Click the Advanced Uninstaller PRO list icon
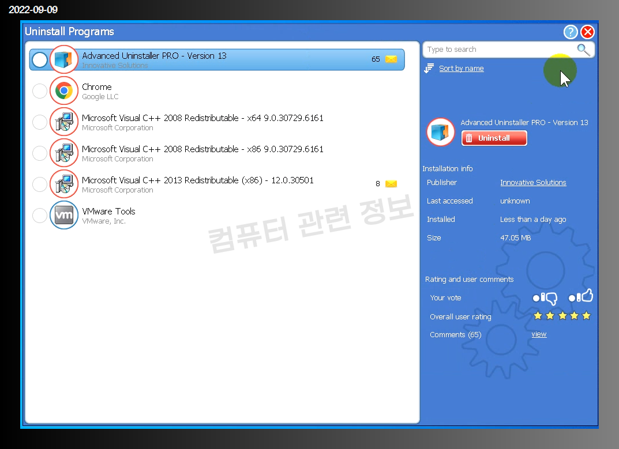Viewport: 619px width, 449px height. tap(64, 59)
